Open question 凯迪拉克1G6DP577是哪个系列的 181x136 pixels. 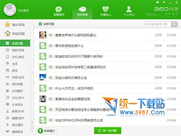[79, 57]
